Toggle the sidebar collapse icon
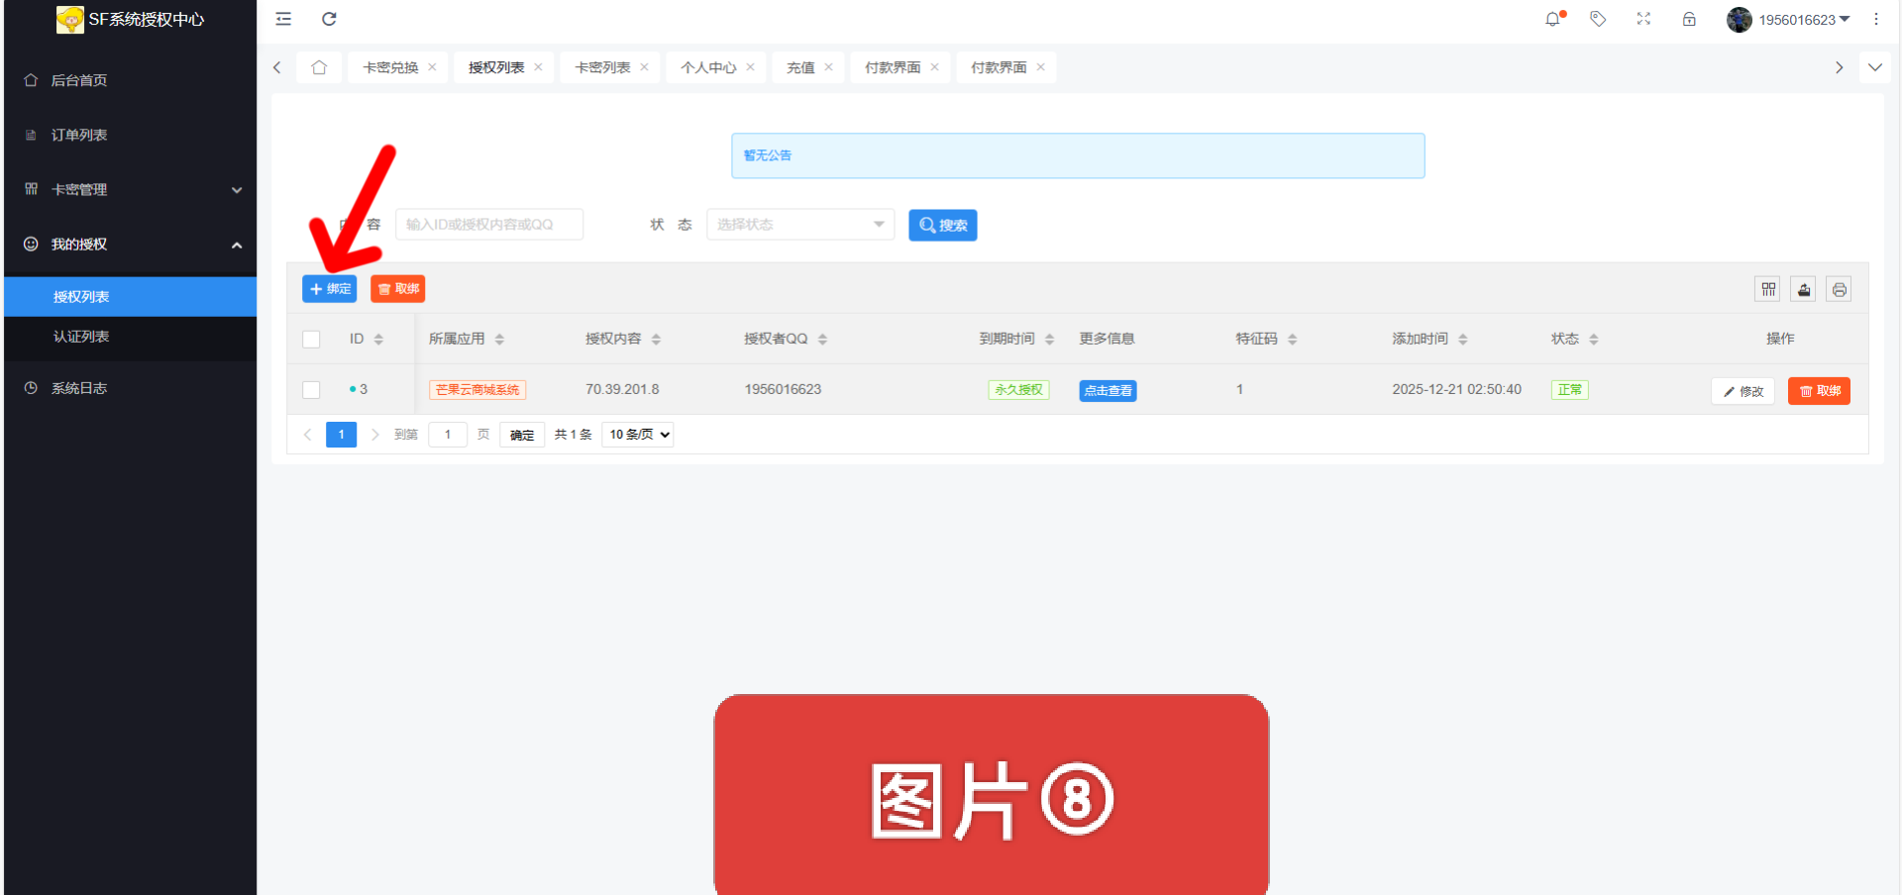Image resolution: width=1902 pixels, height=895 pixels. 283,19
